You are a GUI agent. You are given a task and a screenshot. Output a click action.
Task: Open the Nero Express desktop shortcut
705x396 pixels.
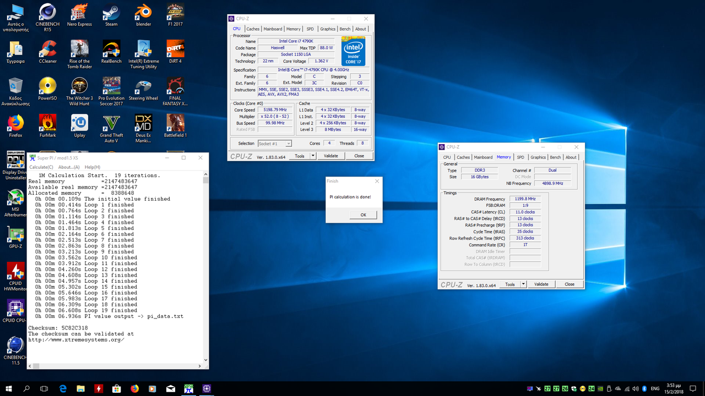[79, 15]
